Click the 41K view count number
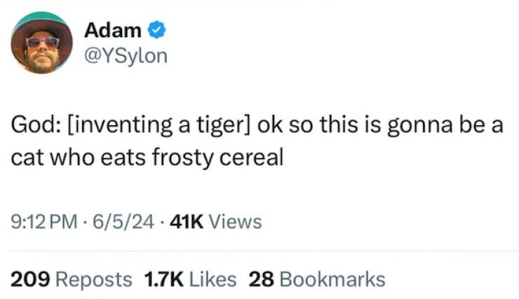519x299 pixels. coord(185,223)
